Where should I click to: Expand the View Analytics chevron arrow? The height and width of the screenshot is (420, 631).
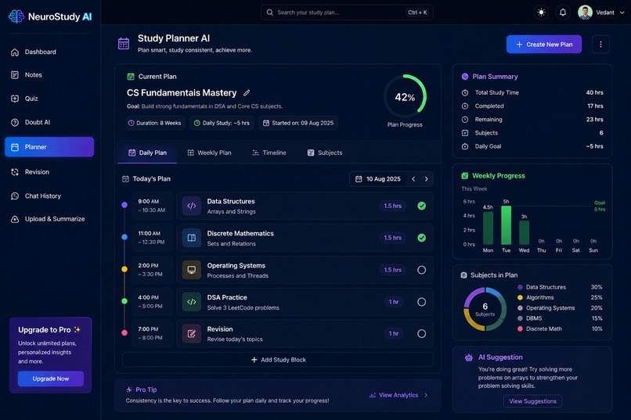426,395
